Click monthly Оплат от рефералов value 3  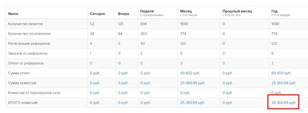[x=181, y=63]
